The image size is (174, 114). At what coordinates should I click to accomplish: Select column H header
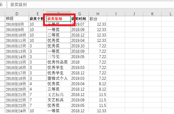(x=98, y=14)
